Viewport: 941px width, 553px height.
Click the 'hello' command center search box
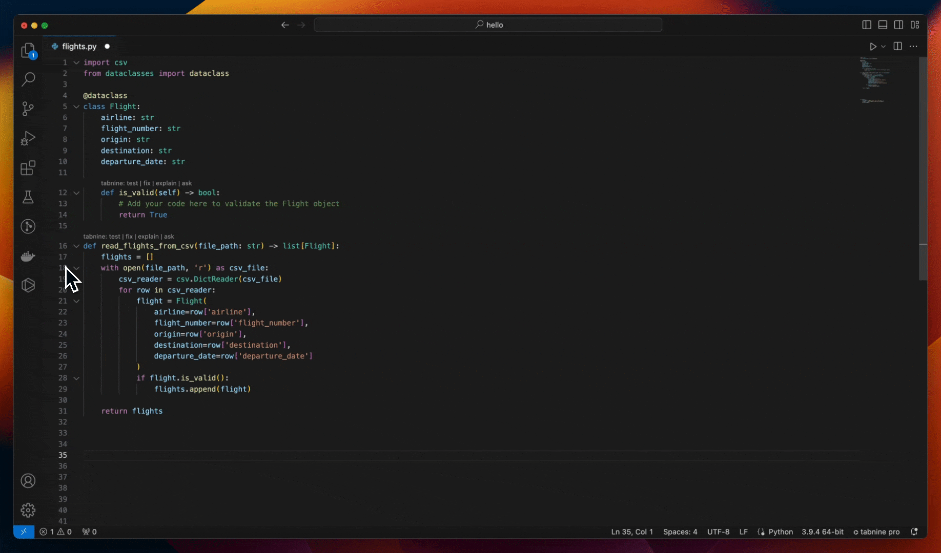[488, 25]
